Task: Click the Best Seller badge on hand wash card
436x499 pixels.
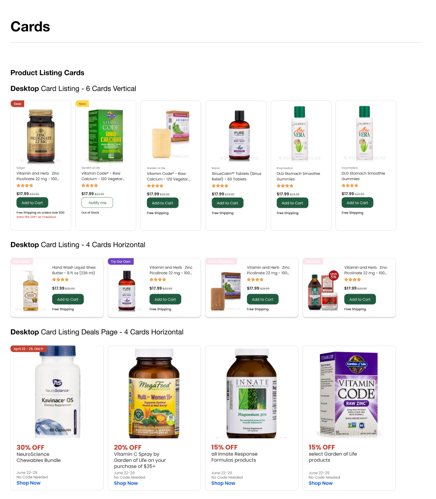Action: tap(22, 262)
